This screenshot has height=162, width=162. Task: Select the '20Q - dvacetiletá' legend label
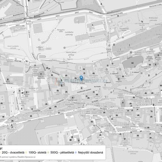click(13, 153)
